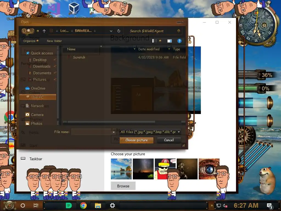Maximize the Settings window

217,22
